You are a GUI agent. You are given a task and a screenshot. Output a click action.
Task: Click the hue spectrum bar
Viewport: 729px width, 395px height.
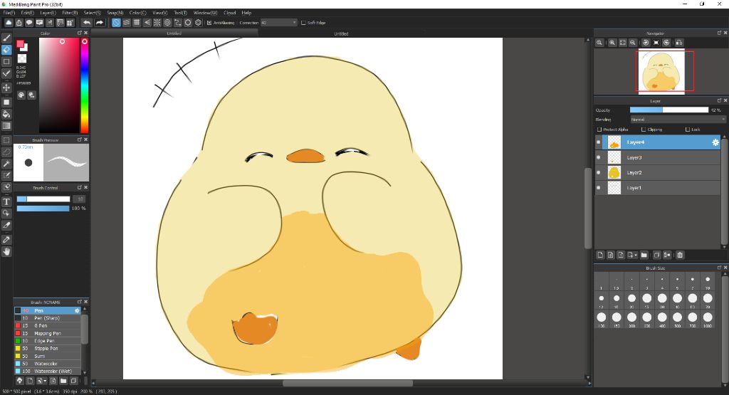pos(85,85)
